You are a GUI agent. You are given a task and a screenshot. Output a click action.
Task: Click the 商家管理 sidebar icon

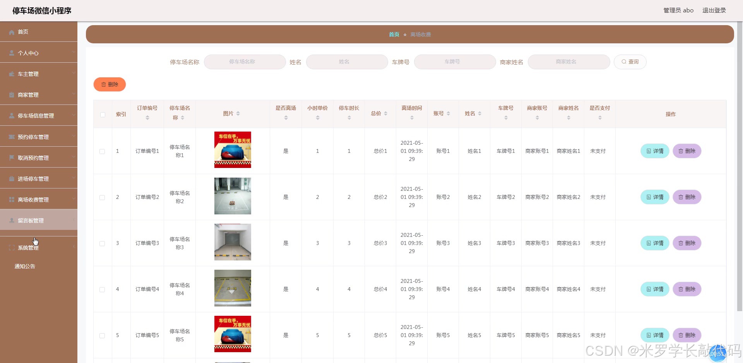point(12,95)
